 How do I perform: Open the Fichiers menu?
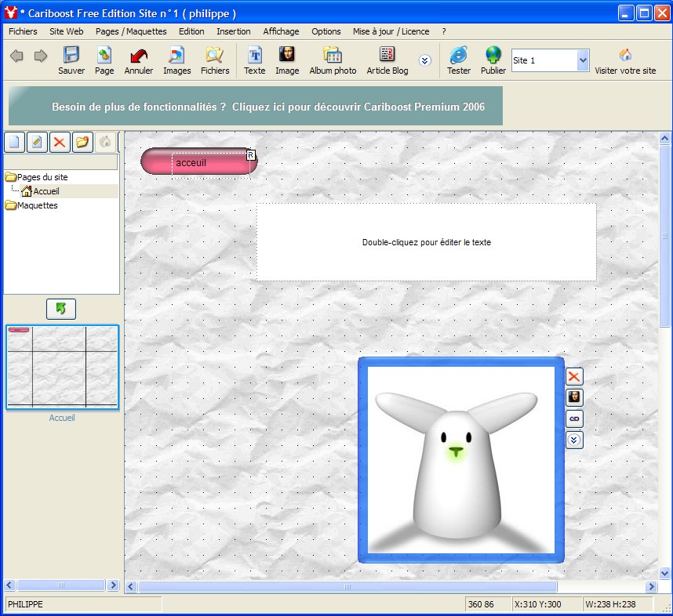tap(23, 31)
